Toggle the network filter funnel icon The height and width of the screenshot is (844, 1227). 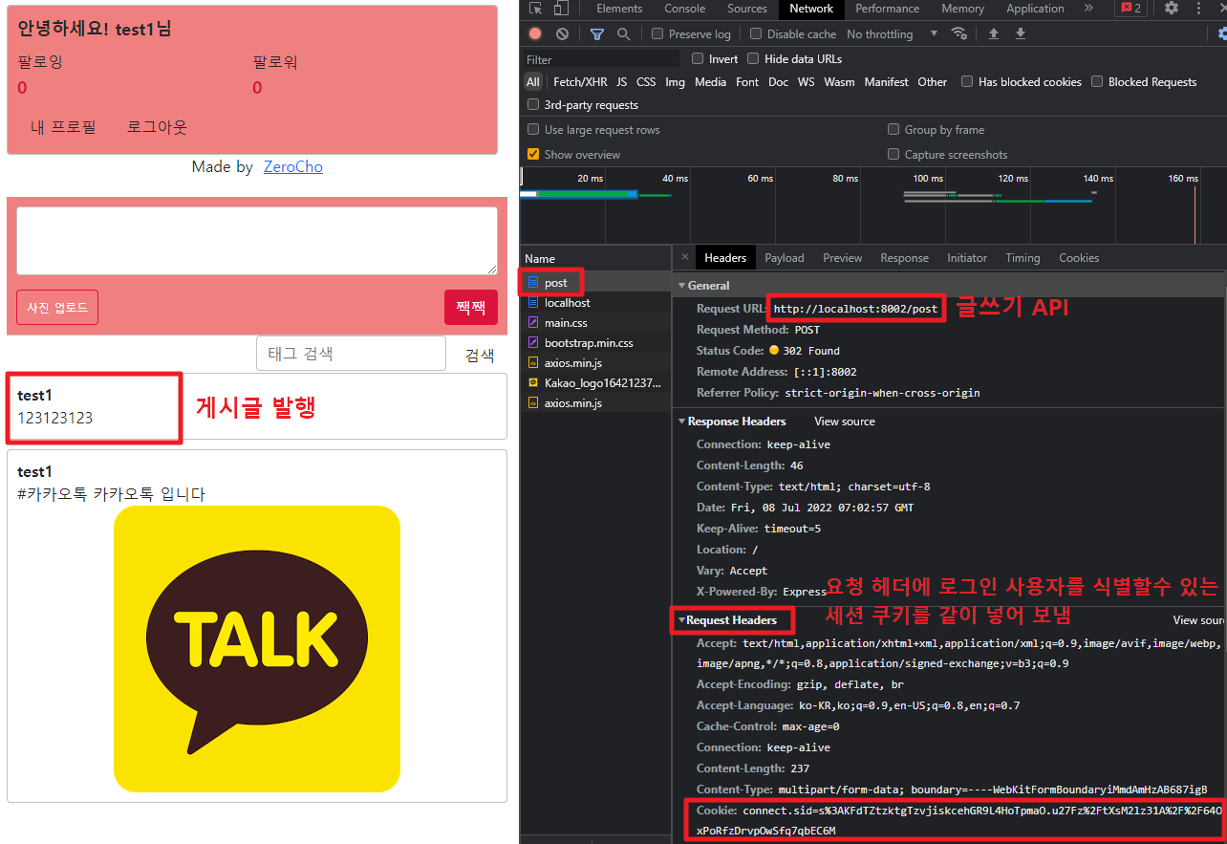[x=597, y=33]
